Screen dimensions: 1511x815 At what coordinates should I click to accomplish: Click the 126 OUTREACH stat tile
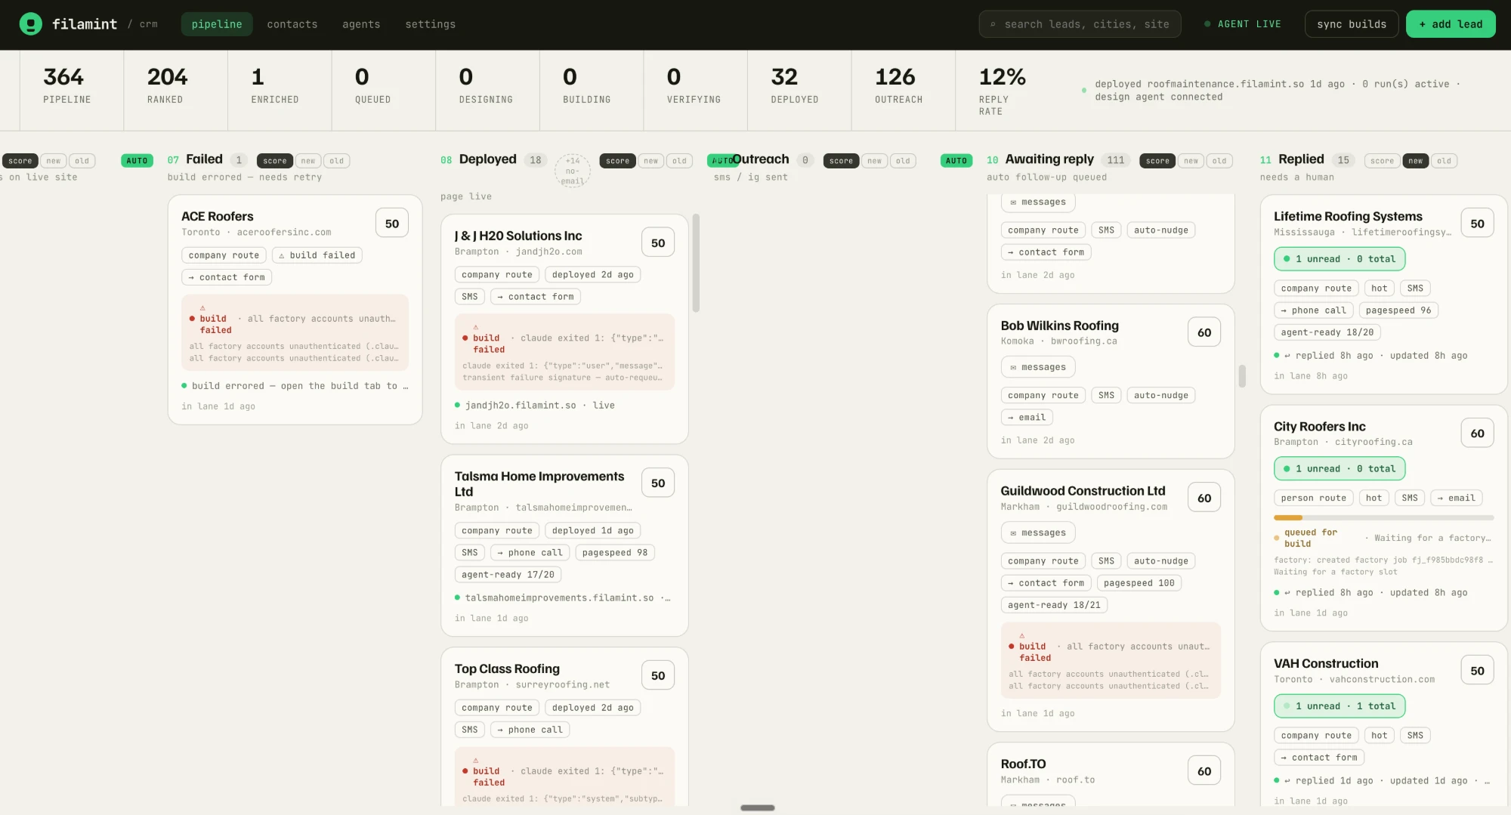pyautogui.click(x=904, y=90)
